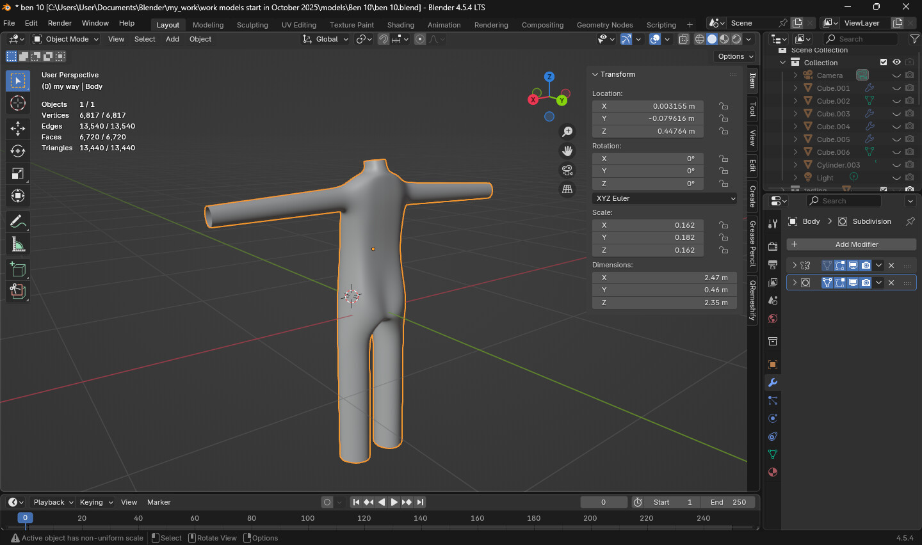Open the World properties tab icon

773,319
